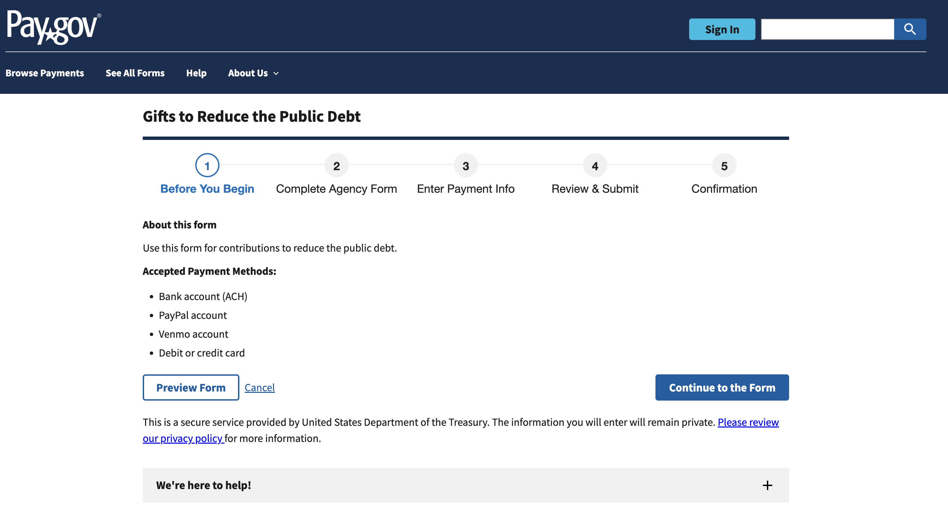
Task: Click Continue to the Form button
Action: click(x=722, y=387)
